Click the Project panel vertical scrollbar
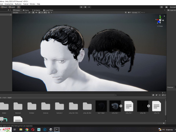176x132 pixels. click(x=166, y=108)
